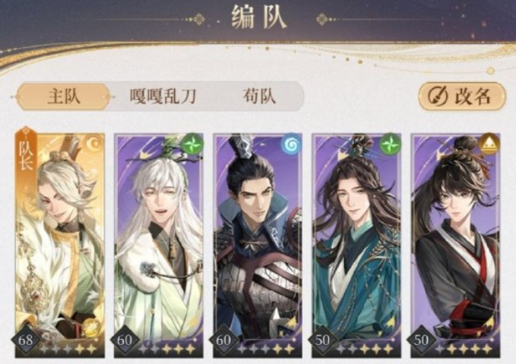516x364 pixels.
Task: Select the armored warrior character card
Action: [258, 245]
